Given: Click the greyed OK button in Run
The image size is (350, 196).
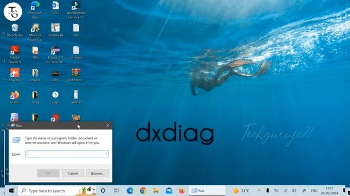Looking at the screenshot, I should pyautogui.click(x=48, y=173).
